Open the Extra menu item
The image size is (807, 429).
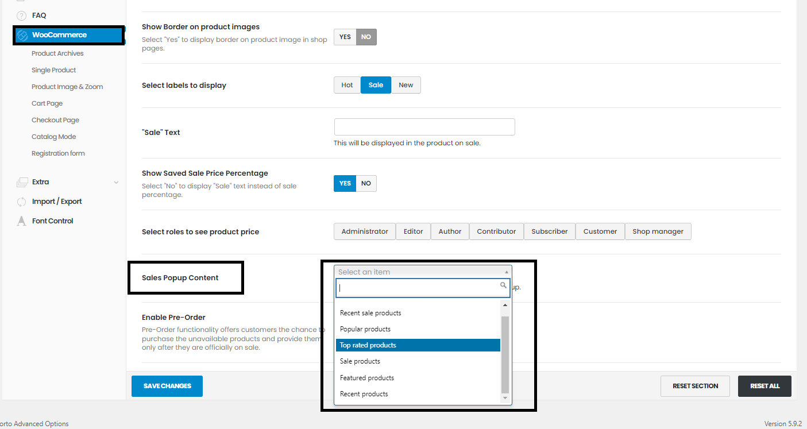tap(40, 182)
